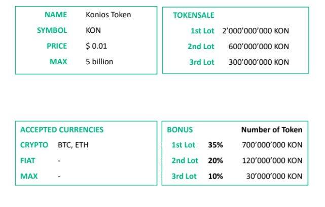Select the Number of Token column header
The image size is (325, 207).
click(272, 130)
